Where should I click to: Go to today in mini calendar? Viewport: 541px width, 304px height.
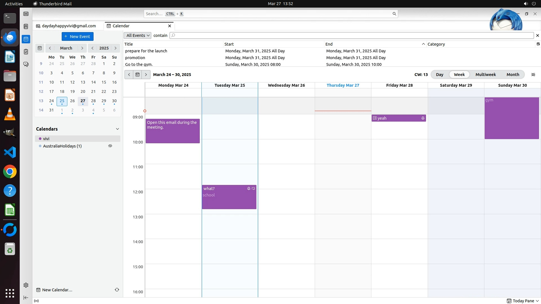click(x=40, y=48)
